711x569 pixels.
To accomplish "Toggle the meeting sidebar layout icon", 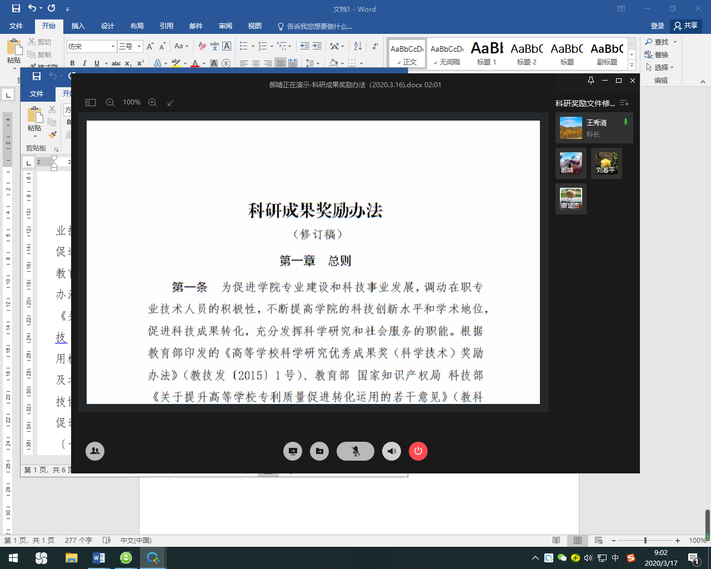I will (91, 102).
